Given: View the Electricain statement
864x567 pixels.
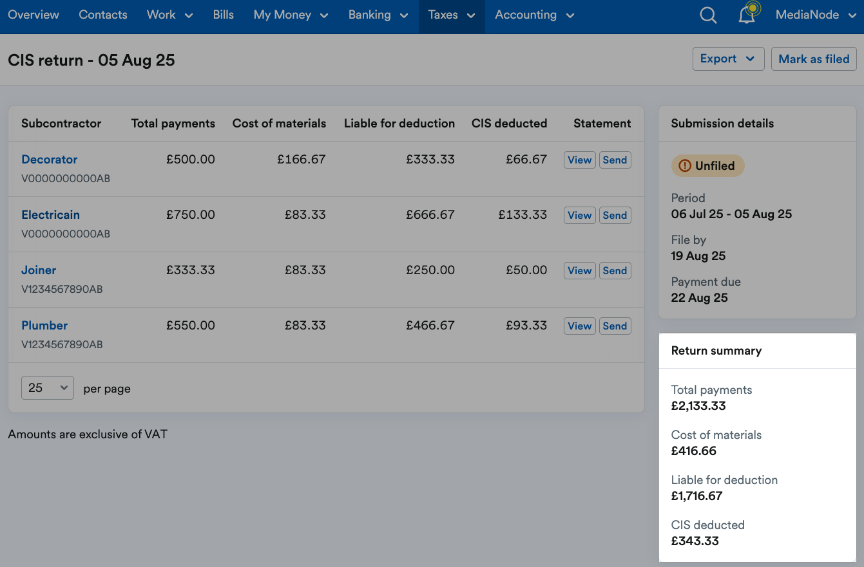Looking at the screenshot, I should pyautogui.click(x=579, y=215).
